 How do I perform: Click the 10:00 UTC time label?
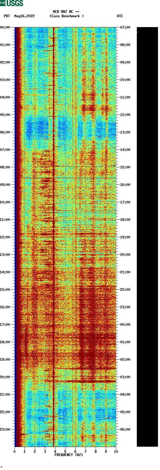click(x=125, y=80)
